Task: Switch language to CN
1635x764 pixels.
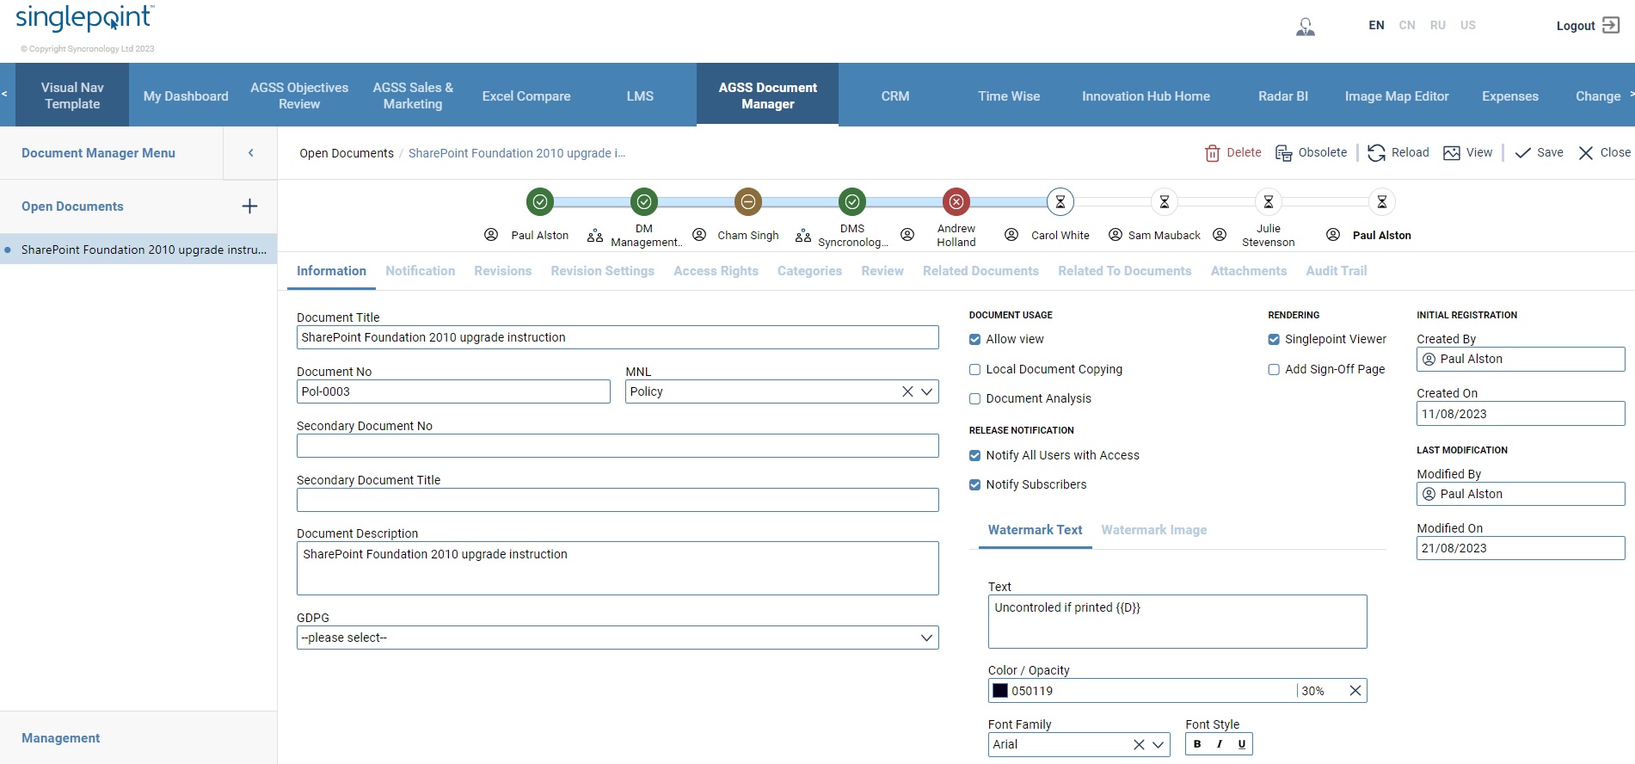Action: point(1407,25)
